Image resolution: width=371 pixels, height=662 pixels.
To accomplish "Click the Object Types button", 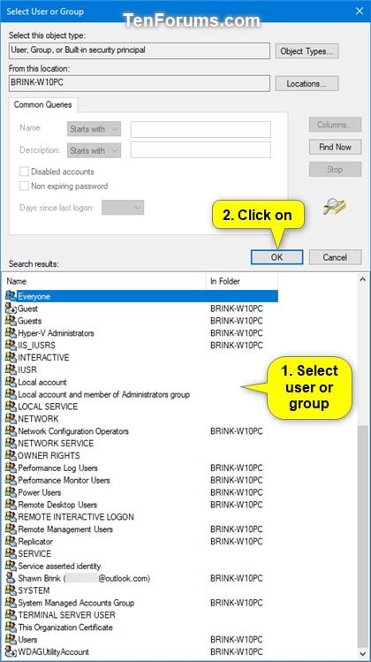I will (307, 51).
